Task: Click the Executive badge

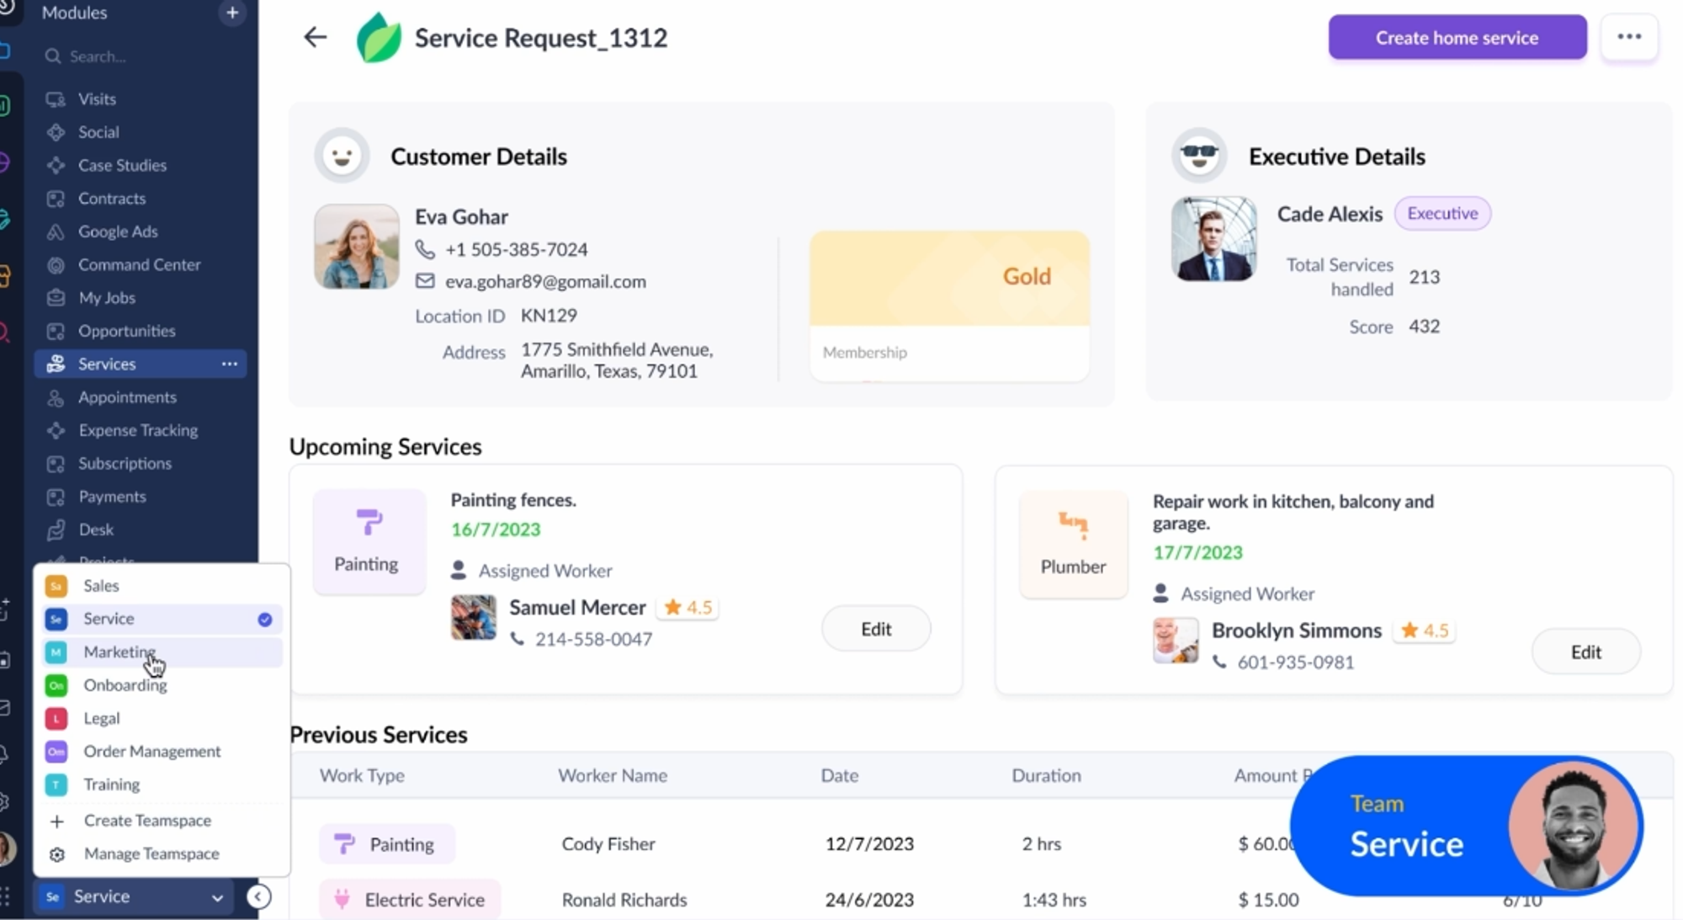Action: click(1442, 213)
